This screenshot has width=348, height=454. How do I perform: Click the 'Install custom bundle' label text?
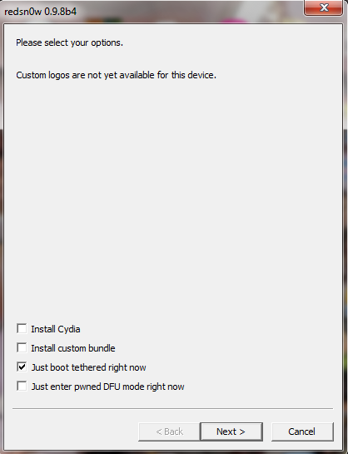(x=73, y=348)
